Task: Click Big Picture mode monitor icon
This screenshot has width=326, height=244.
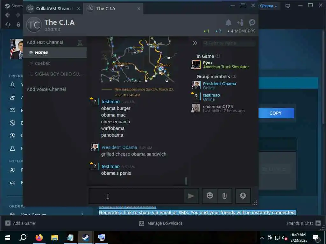Action: pos(288,6)
